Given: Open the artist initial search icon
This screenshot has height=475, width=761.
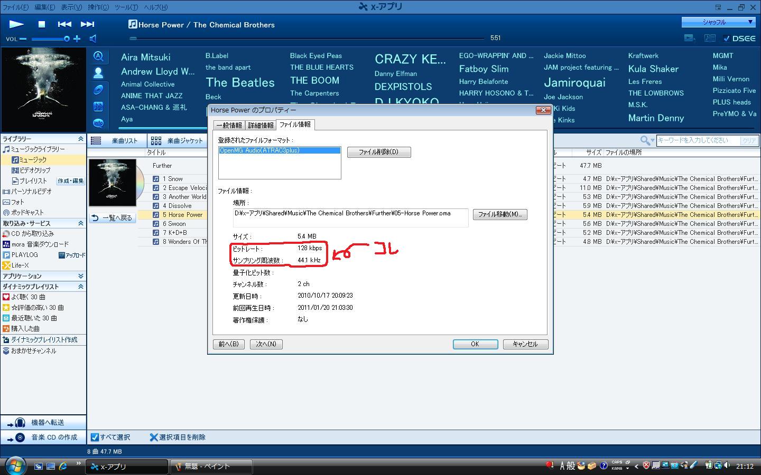Looking at the screenshot, I should click(98, 56).
